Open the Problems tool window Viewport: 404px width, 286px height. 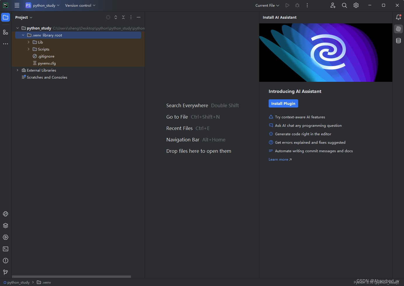pyautogui.click(x=6, y=261)
